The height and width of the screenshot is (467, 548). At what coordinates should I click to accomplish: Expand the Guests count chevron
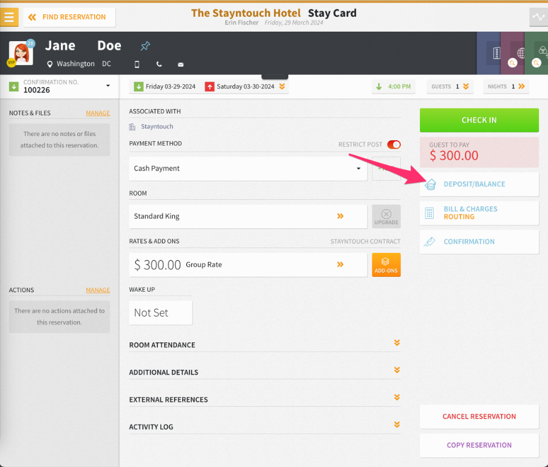466,86
